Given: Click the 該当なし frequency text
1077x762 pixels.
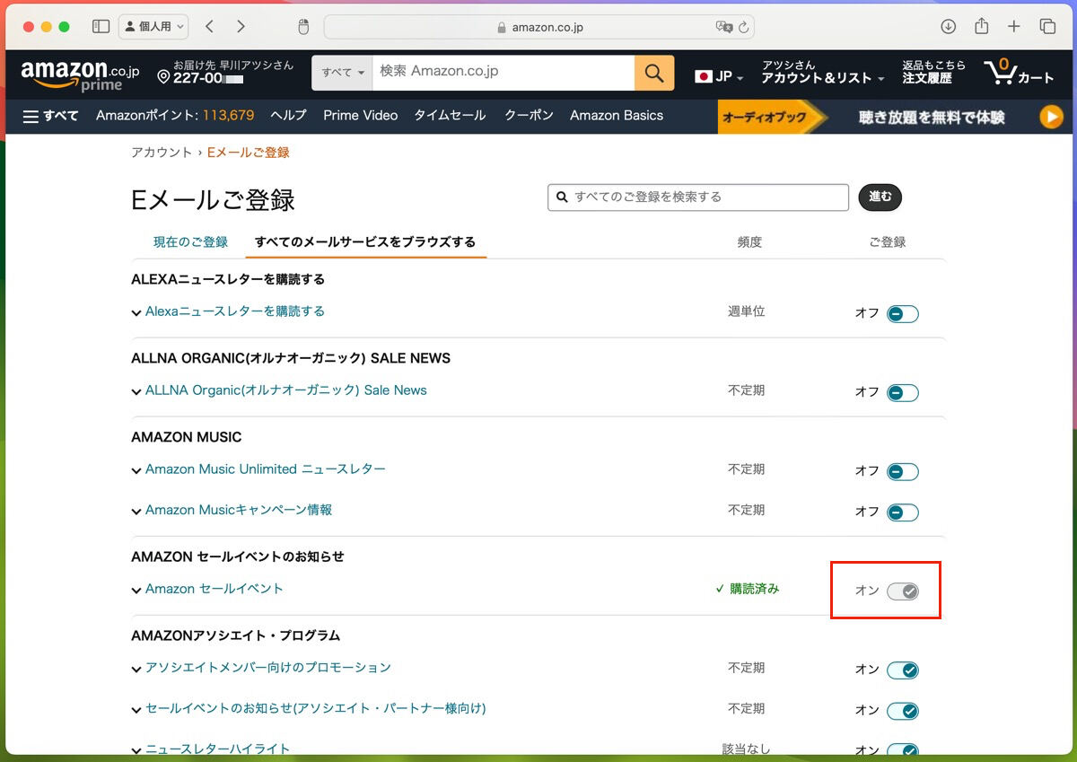Looking at the screenshot, I should [x=747, y=749].
